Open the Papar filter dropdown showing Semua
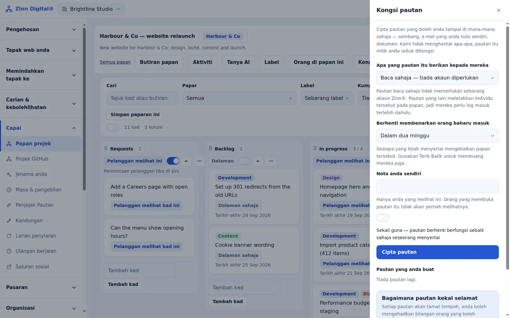The height and width of the screenshot is (318, 510). tap(239, 98)
